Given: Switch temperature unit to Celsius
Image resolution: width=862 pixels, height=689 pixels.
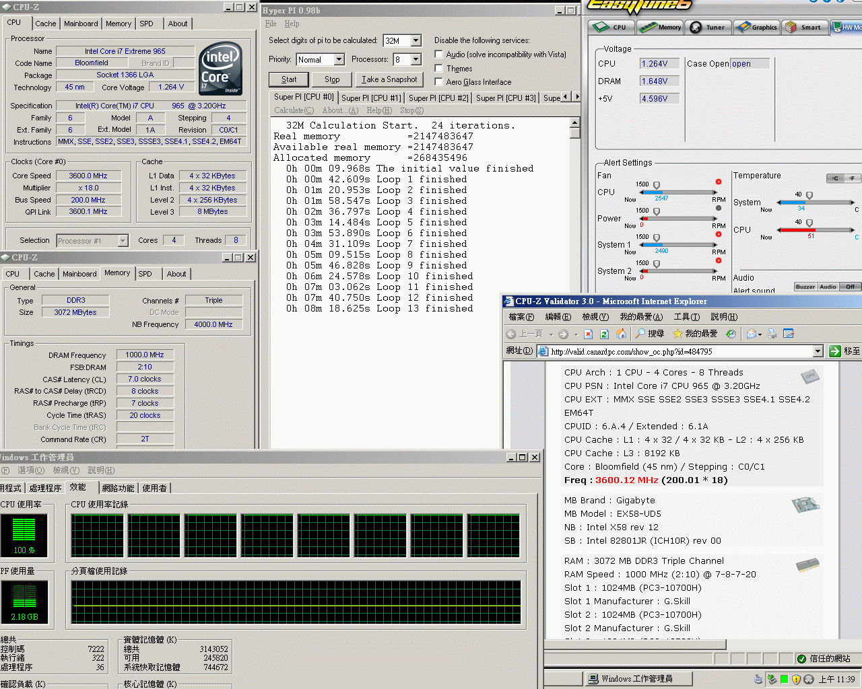Looking at the screenshot, I should (835, 178).
